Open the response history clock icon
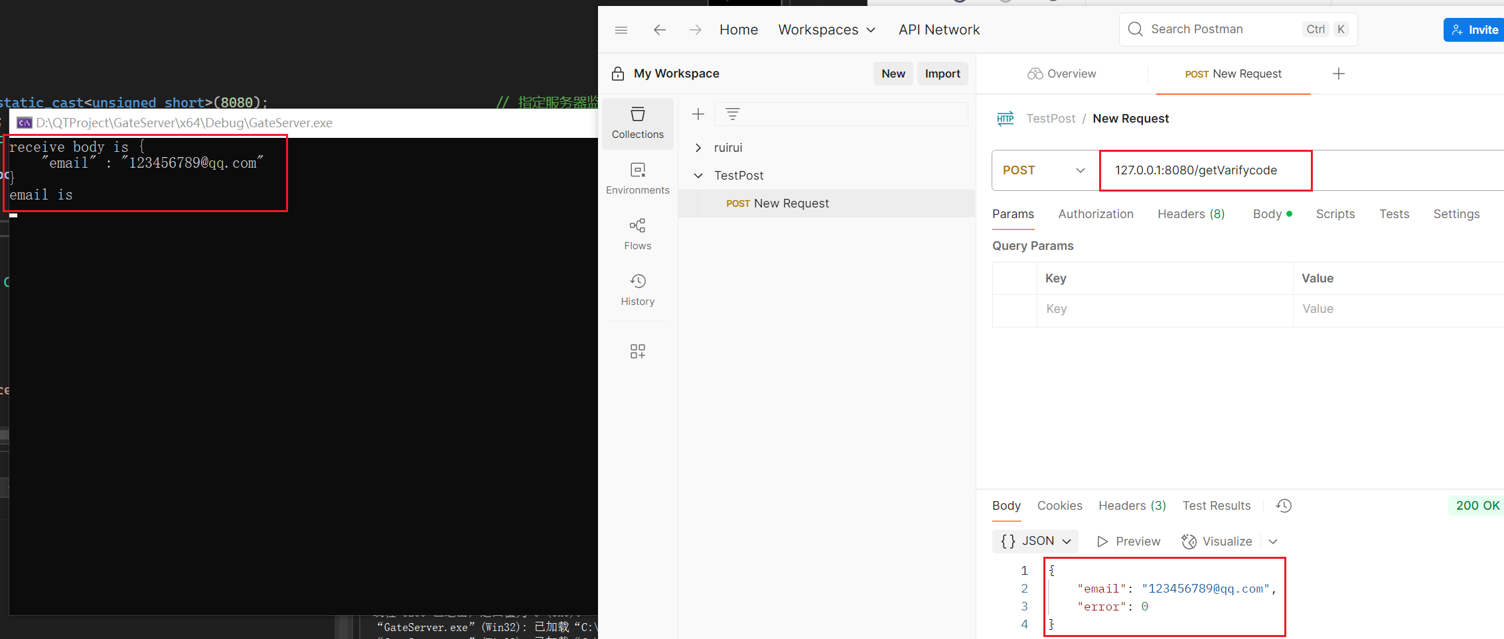1504x639 pixels. click(x=1284, y=506)
